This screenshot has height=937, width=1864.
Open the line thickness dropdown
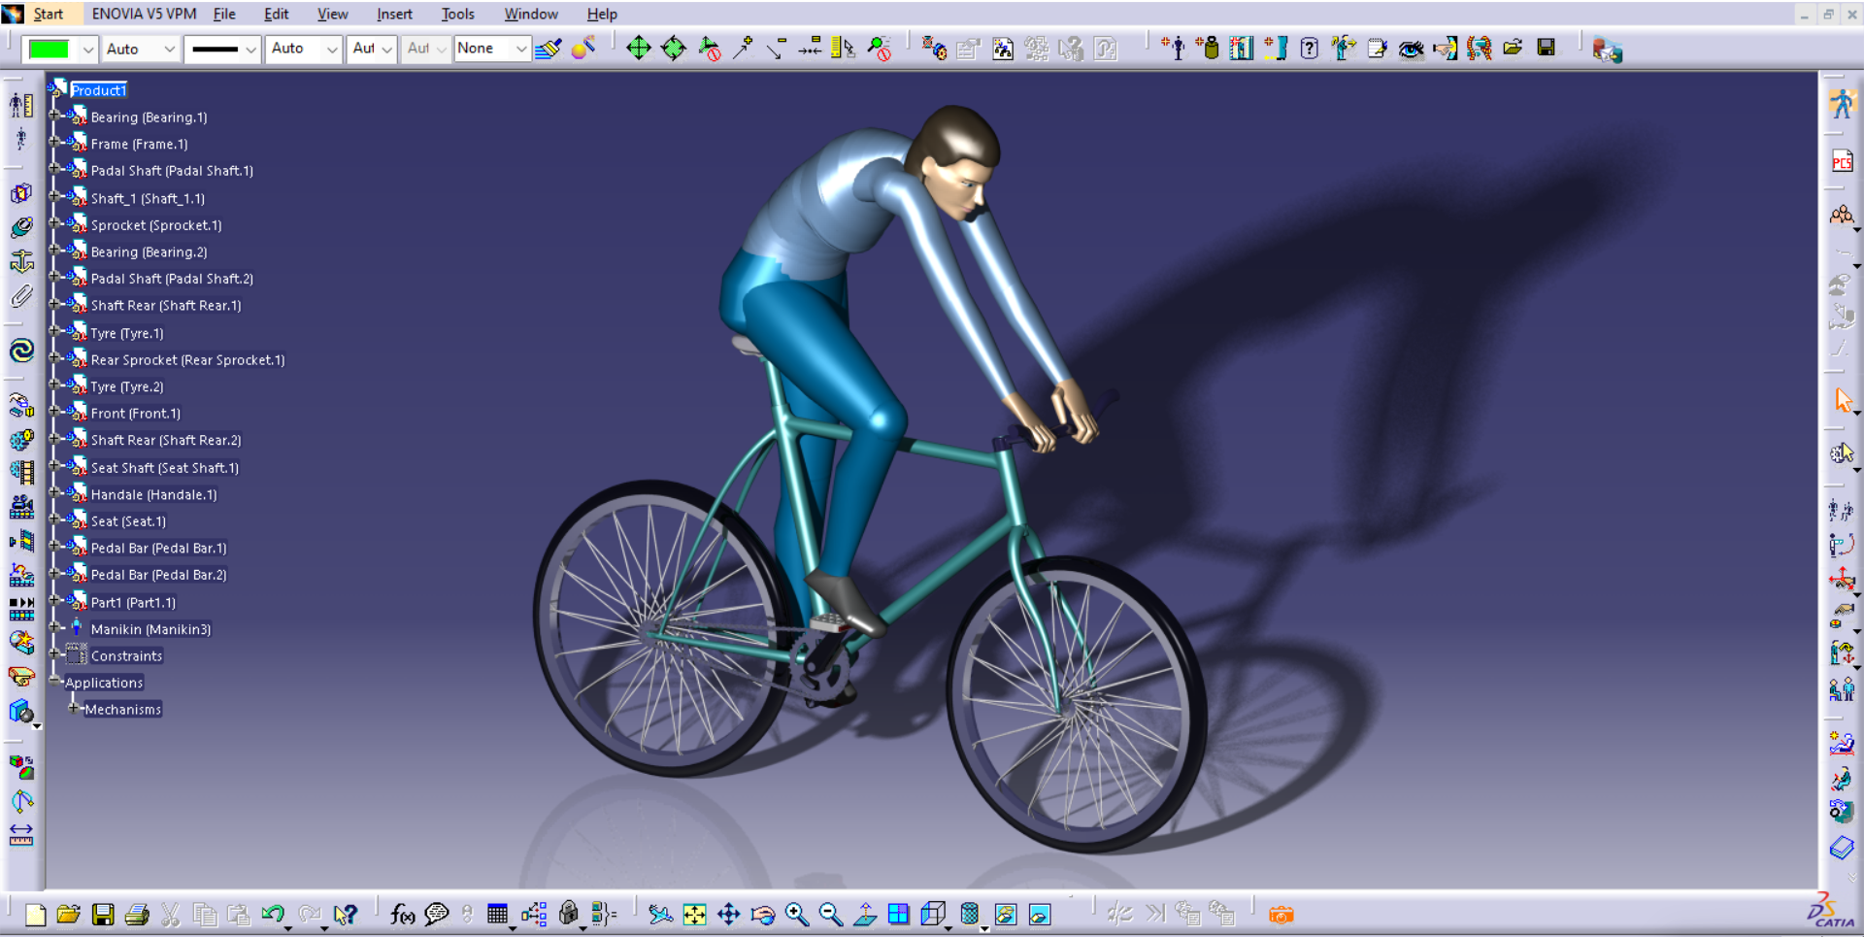point(250,49)
